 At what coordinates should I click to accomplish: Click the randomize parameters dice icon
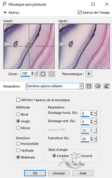pos(98,86)
